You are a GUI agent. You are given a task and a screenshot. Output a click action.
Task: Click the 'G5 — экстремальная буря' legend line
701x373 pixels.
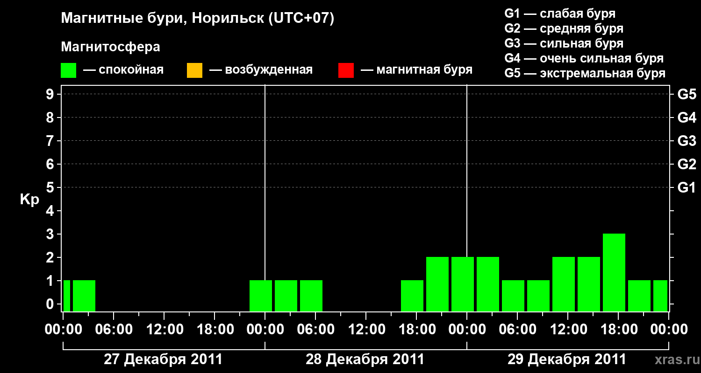click(585, 73)
